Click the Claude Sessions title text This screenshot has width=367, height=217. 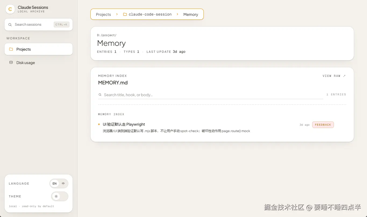point(33,7)
